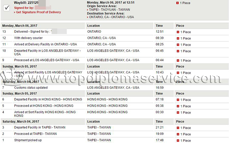
Task: Expand piece icon on Delivered row at 12:51
Action: 178,32
